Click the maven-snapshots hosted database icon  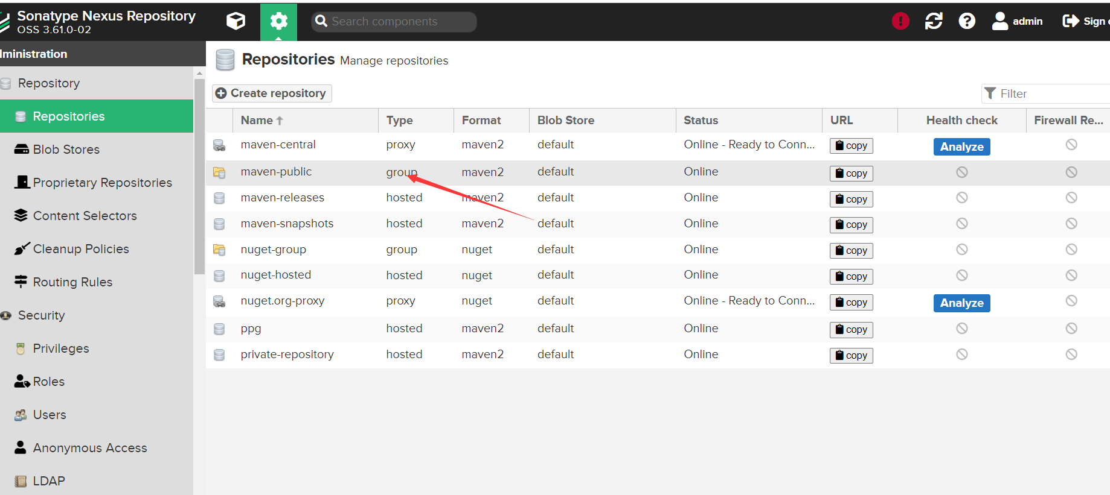point(219,224)
